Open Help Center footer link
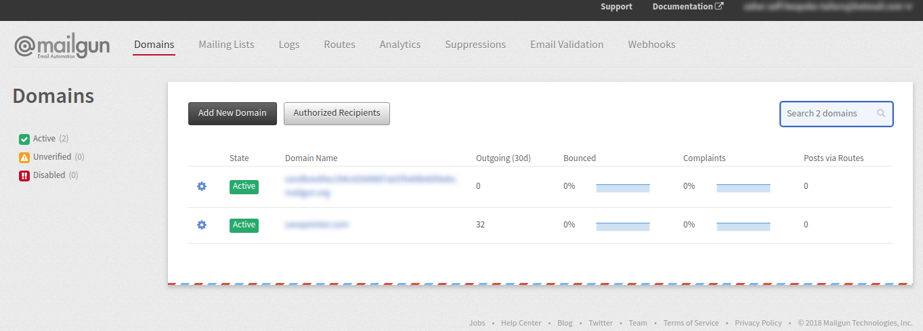Viewport: 923px width, 331px height. click(x=521, y=323)
